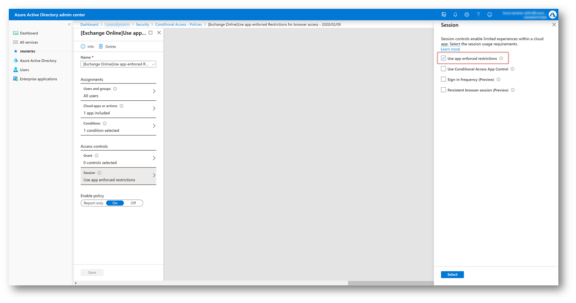Show info tooltip next to Conditions
The width and height of the screenshot is (576, 303).
(105, 123)
